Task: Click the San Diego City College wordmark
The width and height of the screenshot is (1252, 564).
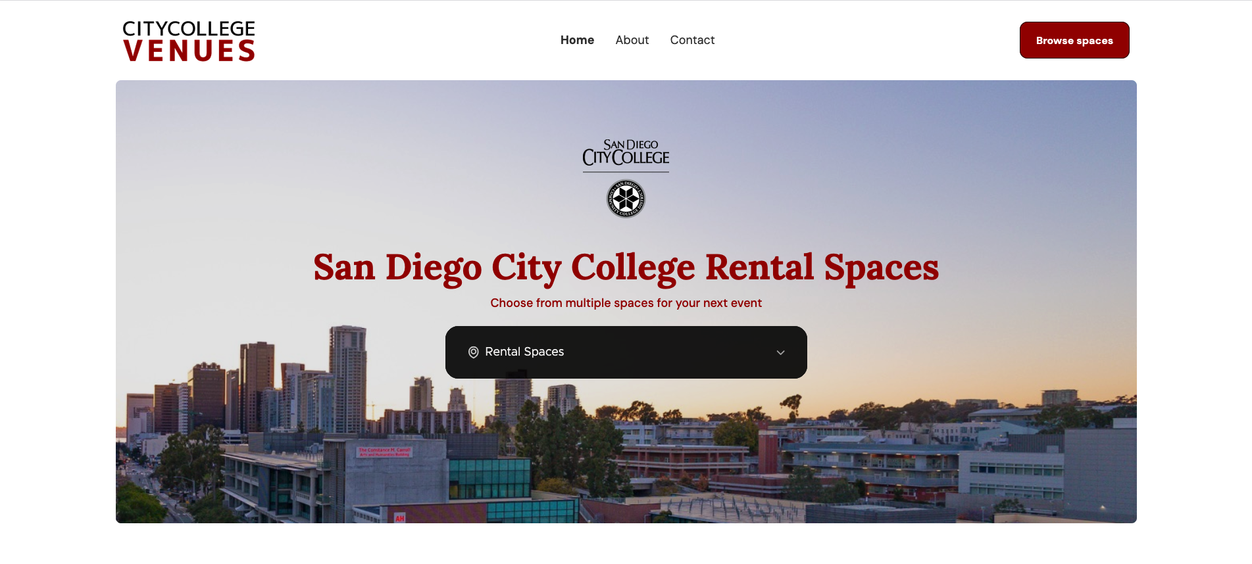Action: [626, 153]
